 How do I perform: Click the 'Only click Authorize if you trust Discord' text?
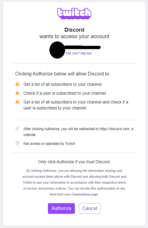tap(74, 162)
